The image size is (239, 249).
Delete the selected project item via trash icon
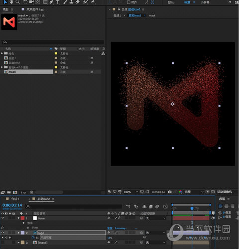[31, 192]
